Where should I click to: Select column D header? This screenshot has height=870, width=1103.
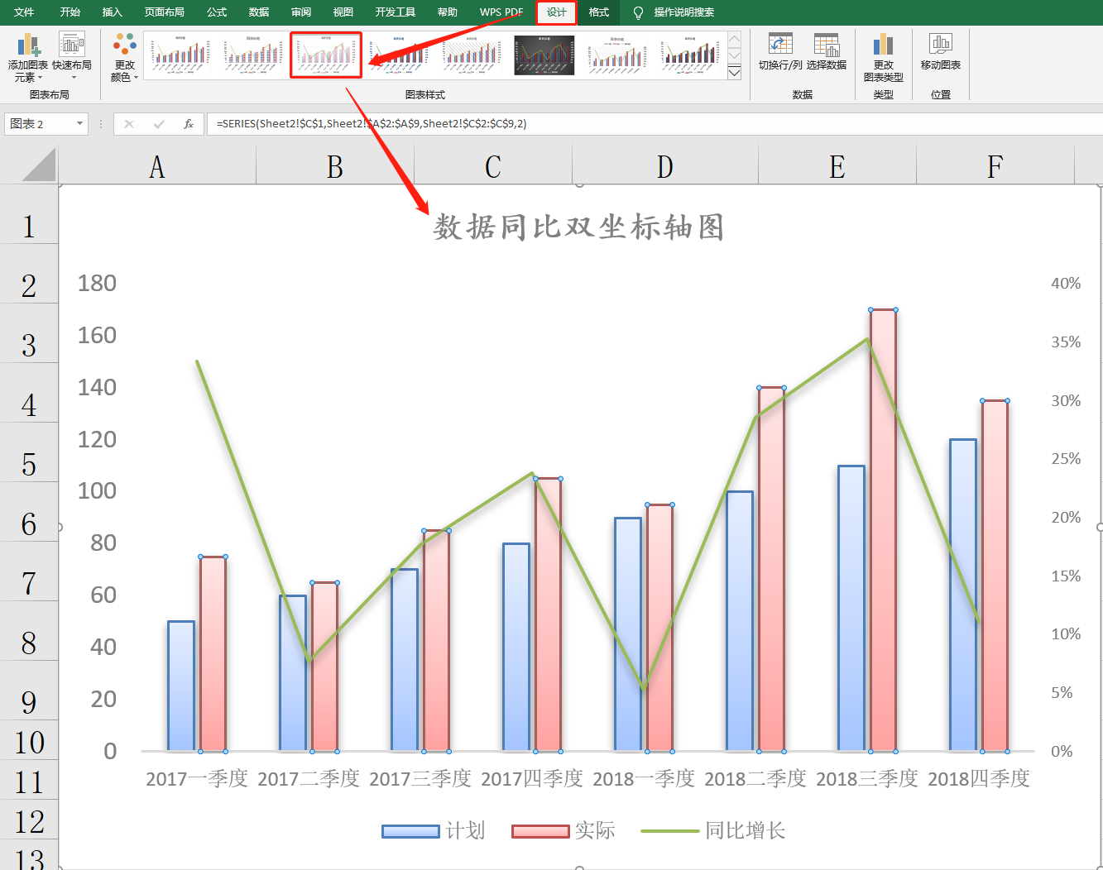tap(665, 166)
